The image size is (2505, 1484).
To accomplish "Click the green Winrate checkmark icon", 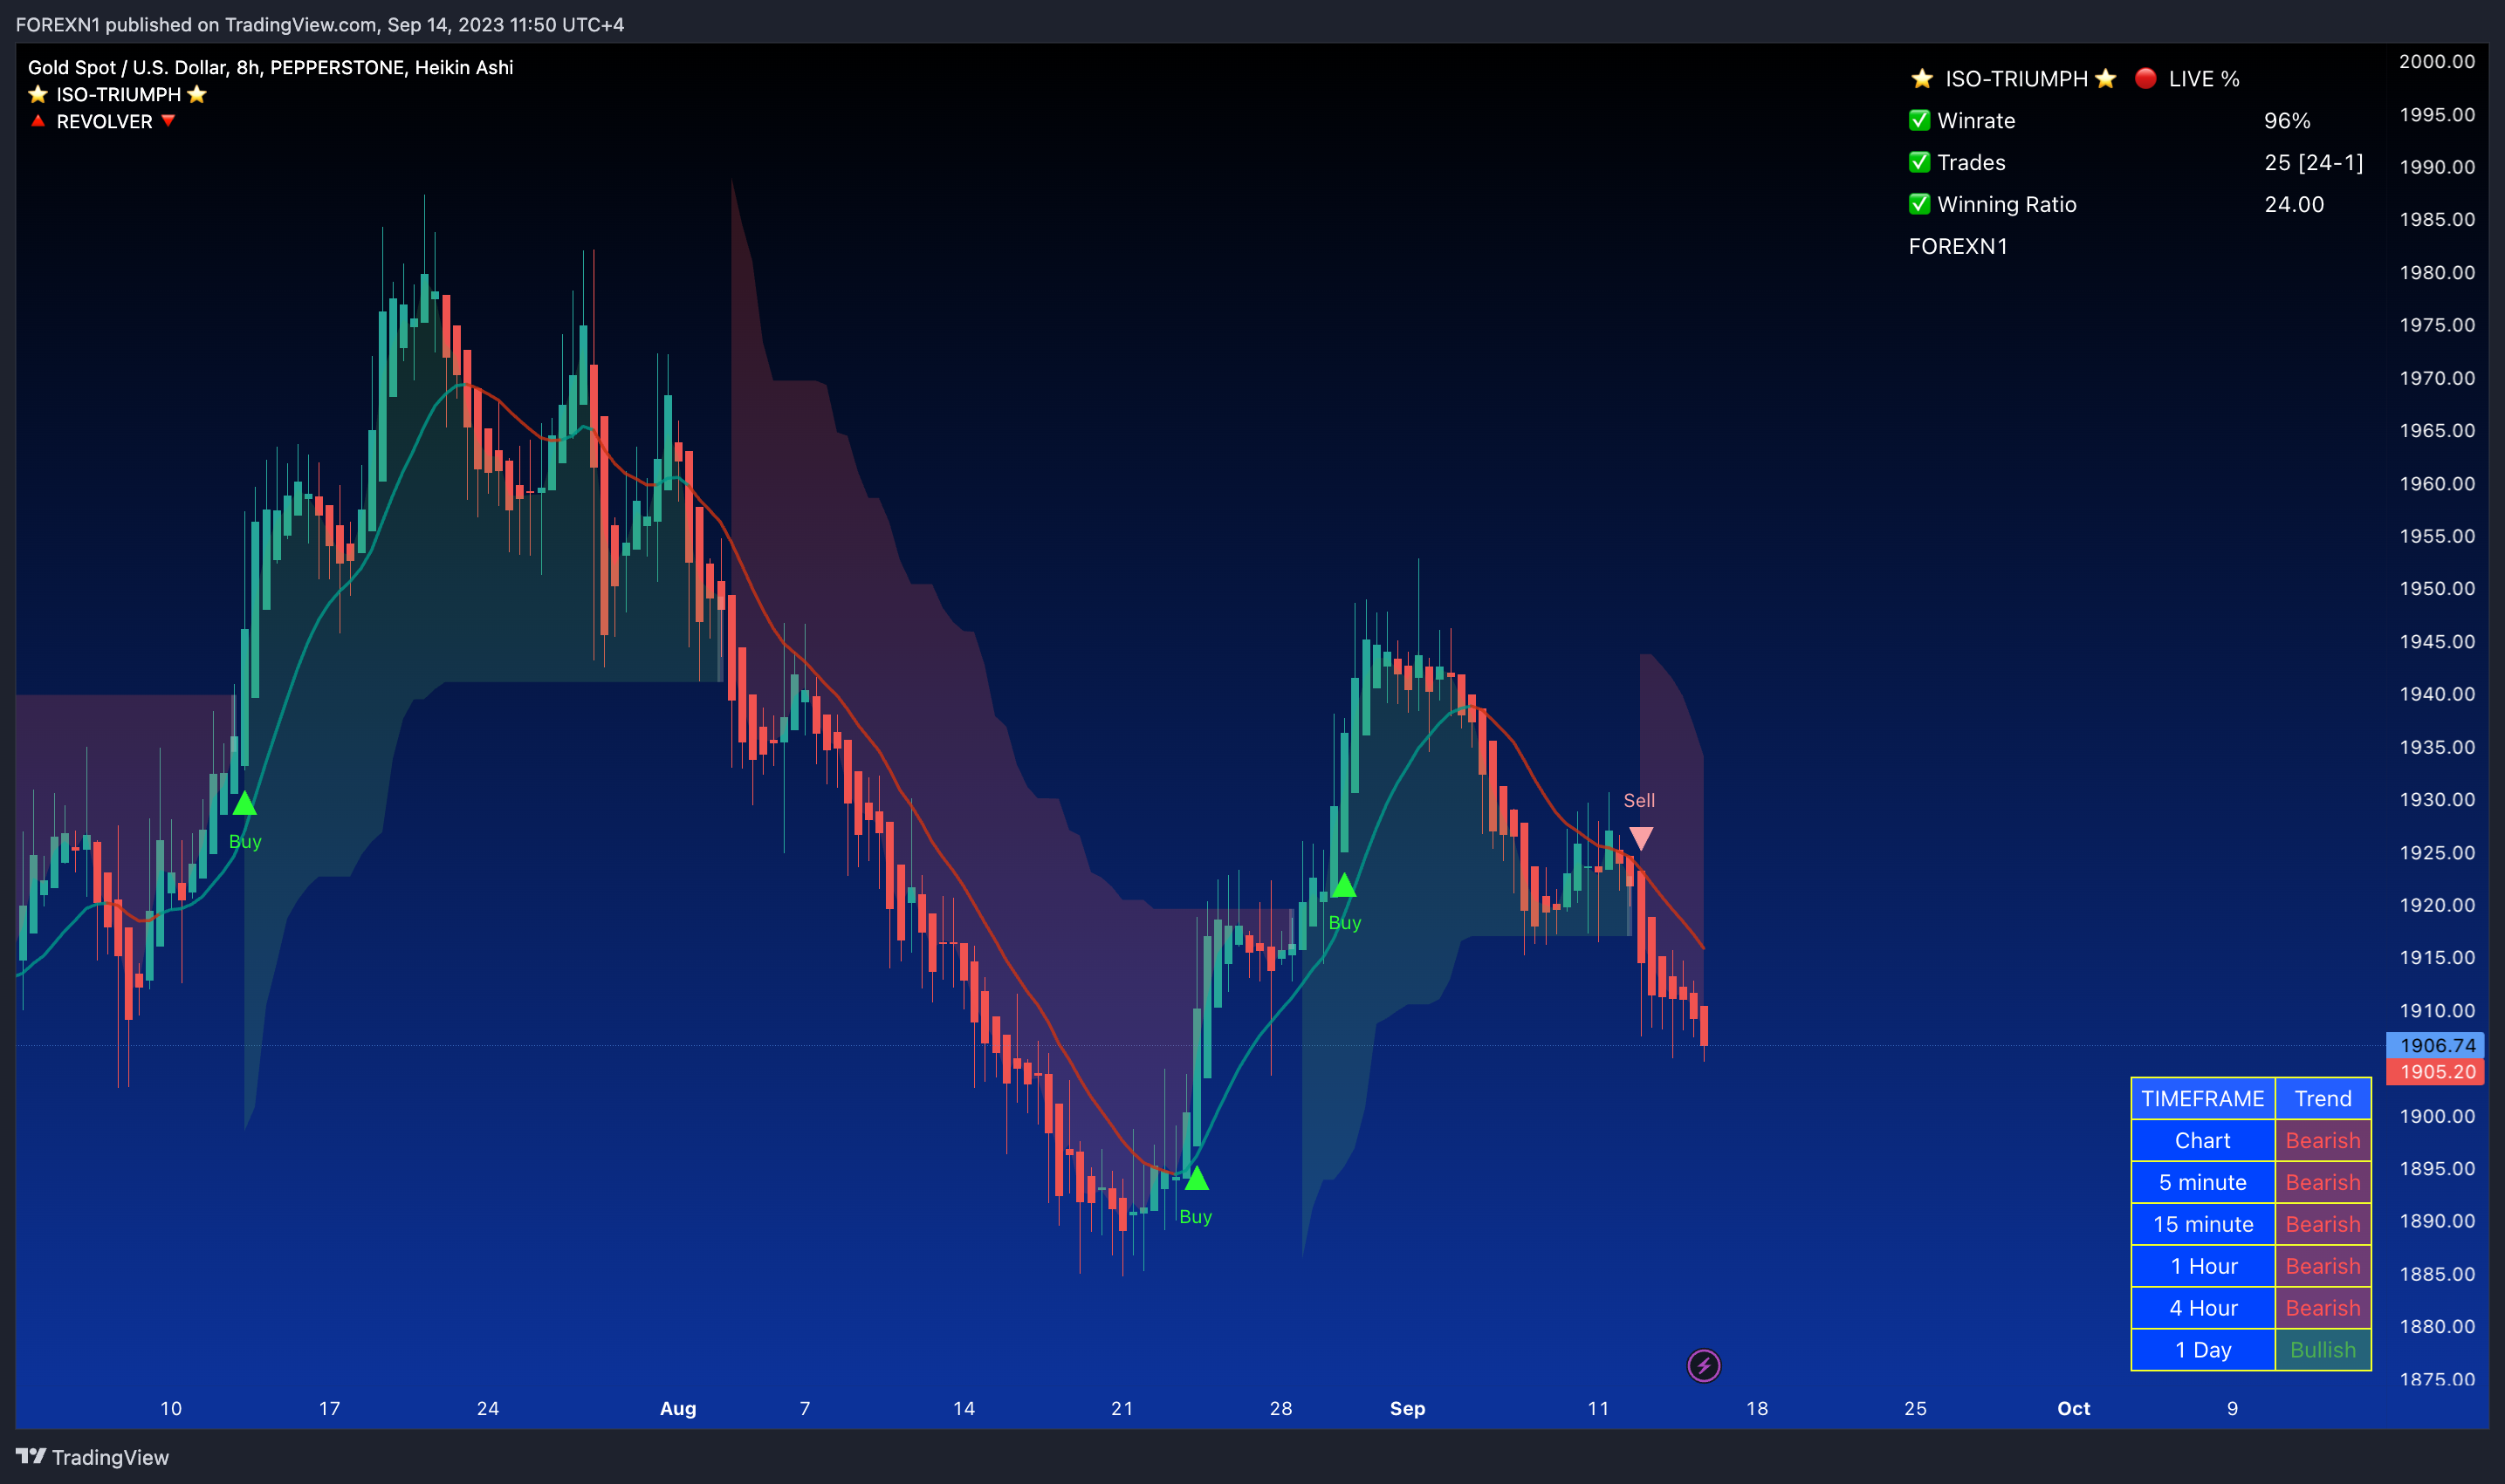I will 1918,120.
